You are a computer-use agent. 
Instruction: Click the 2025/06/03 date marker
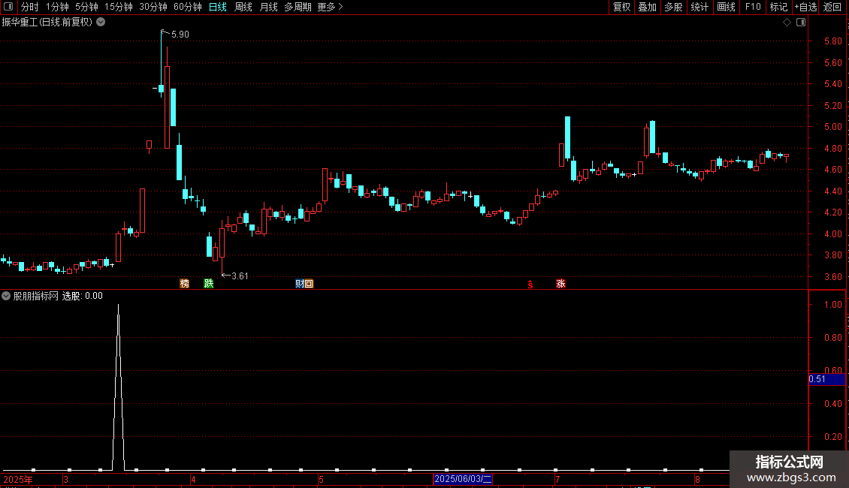(463, 479)
